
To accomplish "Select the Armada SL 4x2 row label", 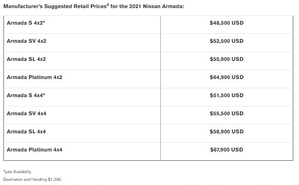I will [26, 59].
